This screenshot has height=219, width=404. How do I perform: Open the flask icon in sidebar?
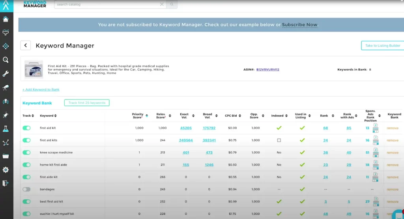[x=6, y=129]
